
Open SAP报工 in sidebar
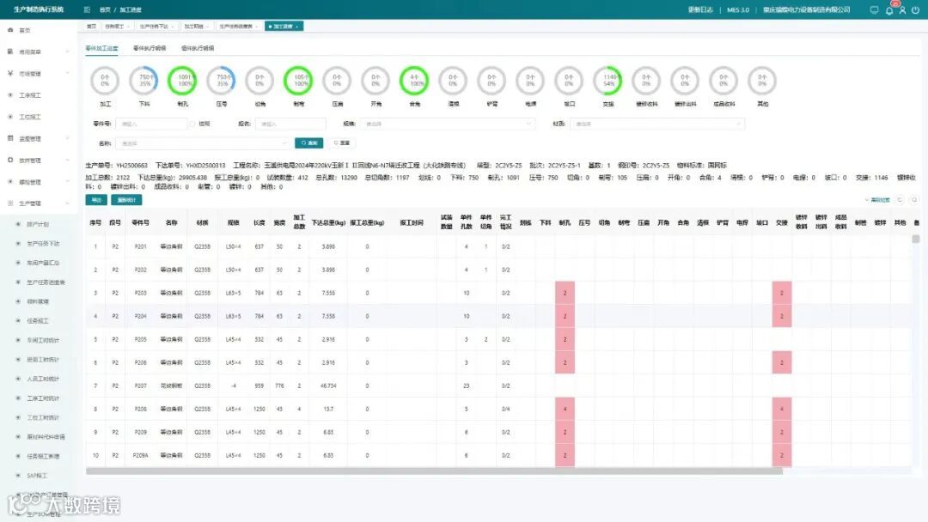pos(37,476)
